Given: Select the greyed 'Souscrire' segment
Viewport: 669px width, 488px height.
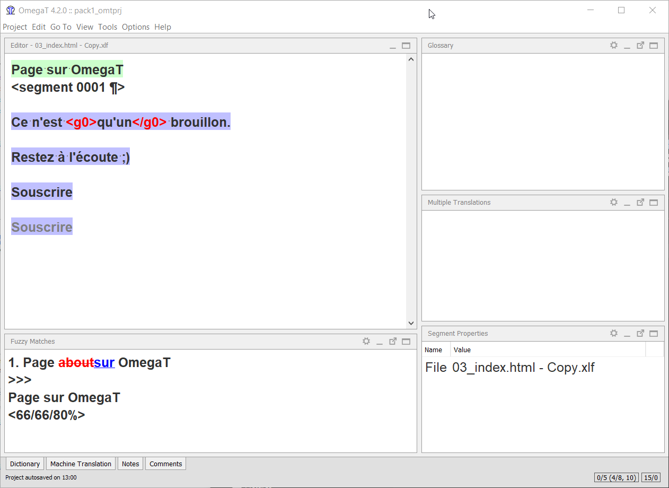Looking at the screenshot, I should 42,227.
